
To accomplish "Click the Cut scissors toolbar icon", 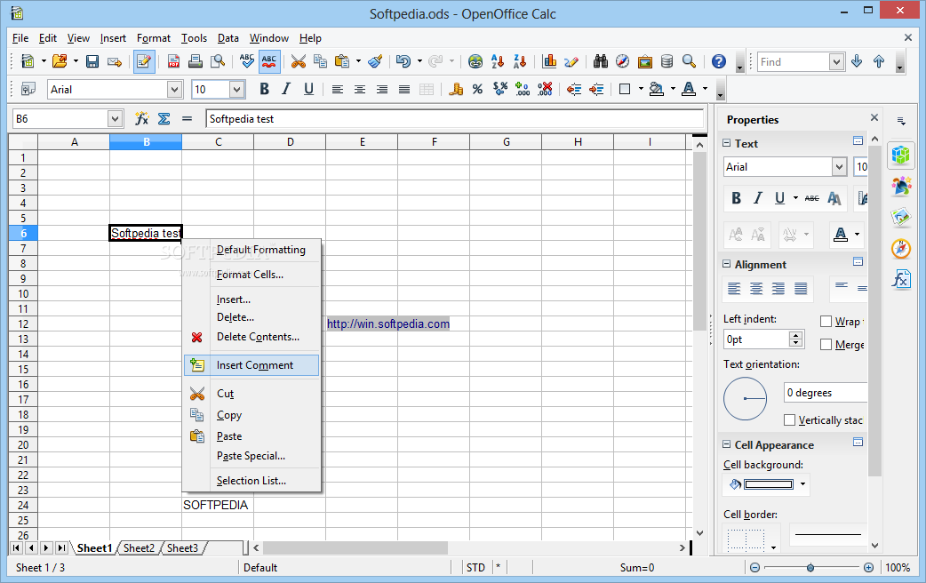I will pos(299,61).
